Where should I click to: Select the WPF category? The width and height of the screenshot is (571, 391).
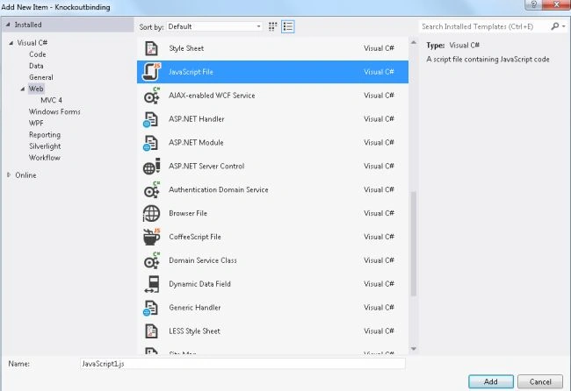(x=36, y=124)
